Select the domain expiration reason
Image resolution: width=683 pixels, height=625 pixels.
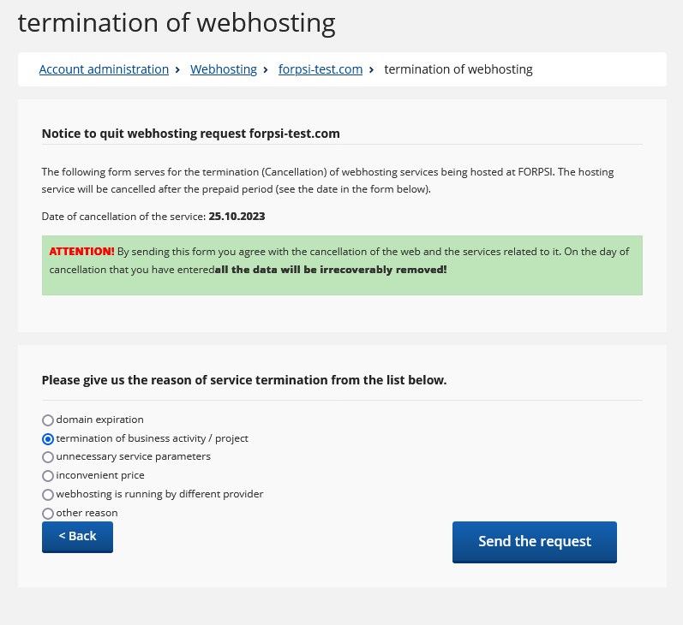(48, 420)
